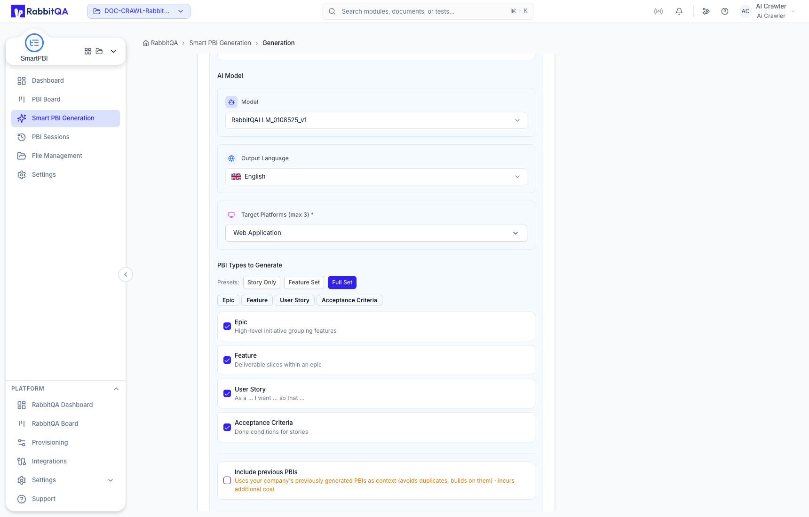
Task: Open the notifications bell
Action: [679, 11]
